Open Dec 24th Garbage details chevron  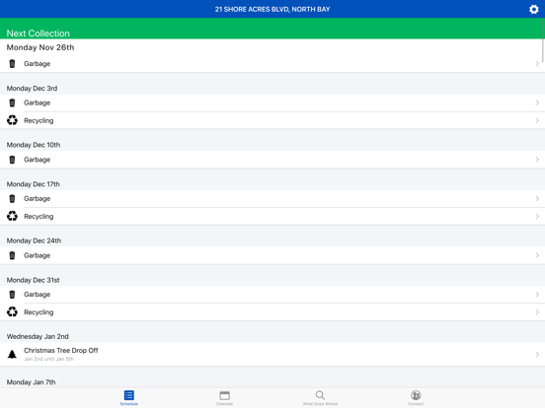(x=537, y=255)
